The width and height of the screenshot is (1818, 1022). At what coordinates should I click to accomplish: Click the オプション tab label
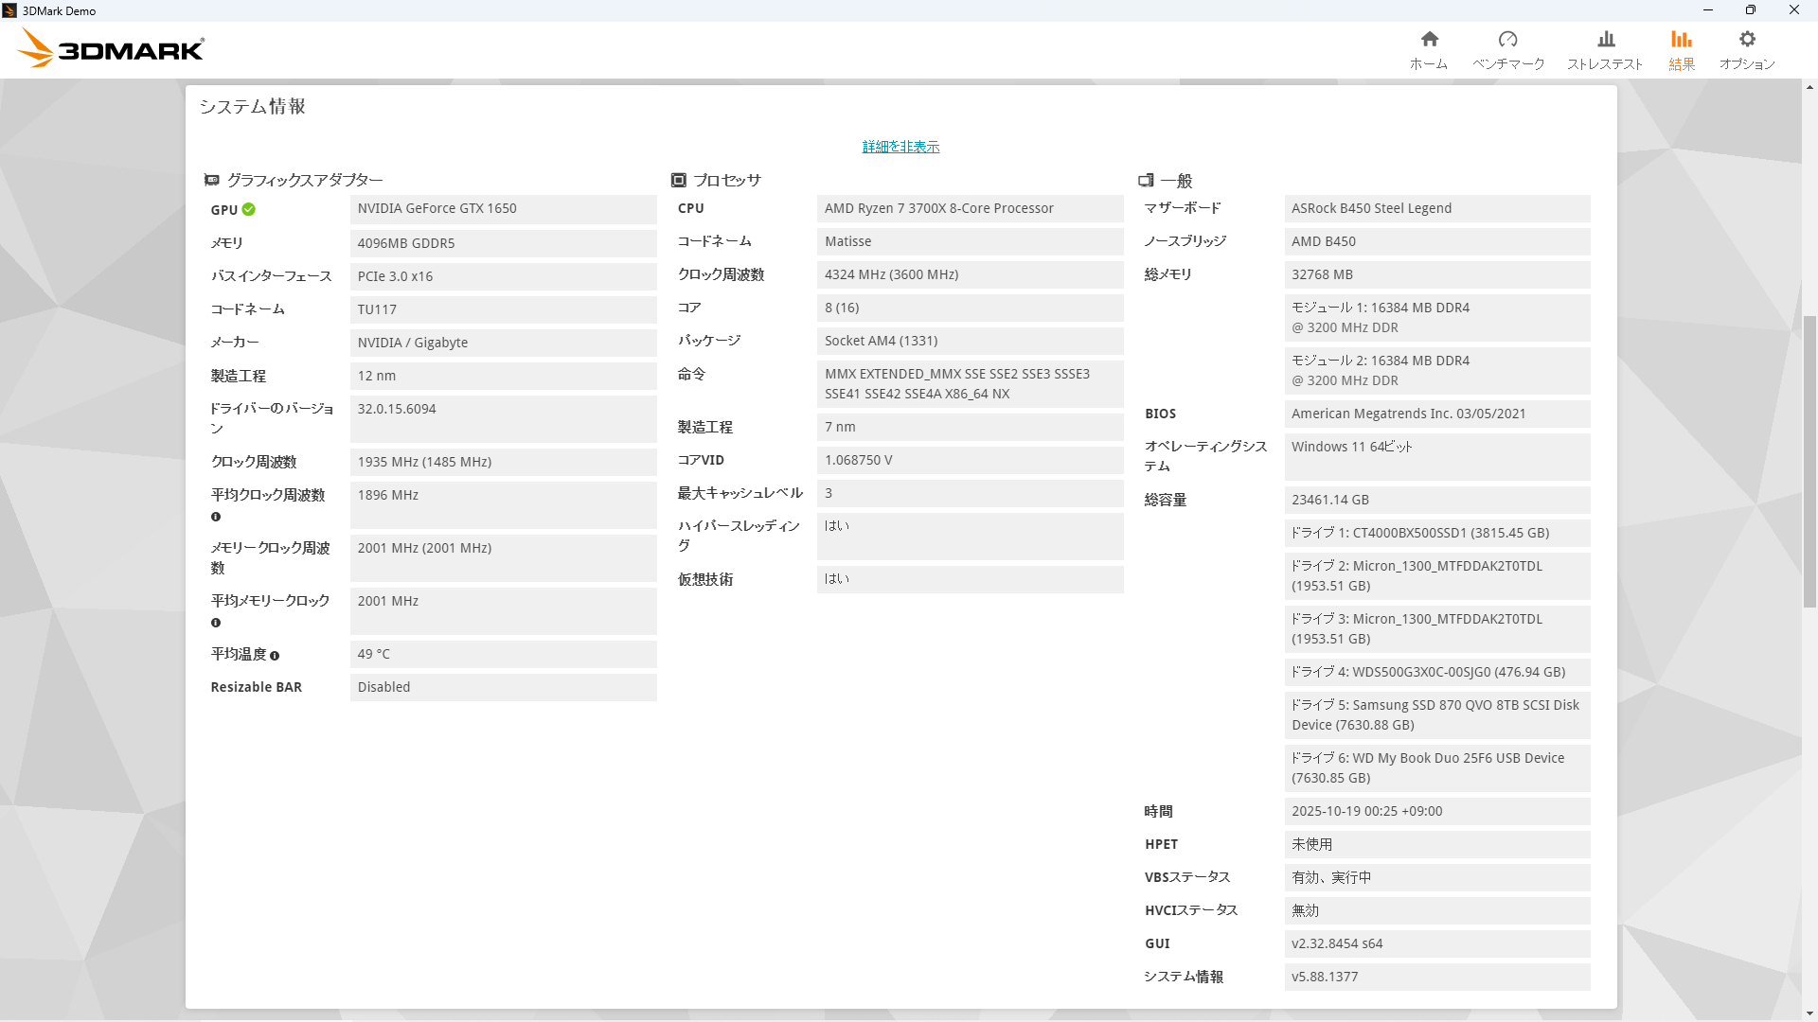tap(1747, 64)
